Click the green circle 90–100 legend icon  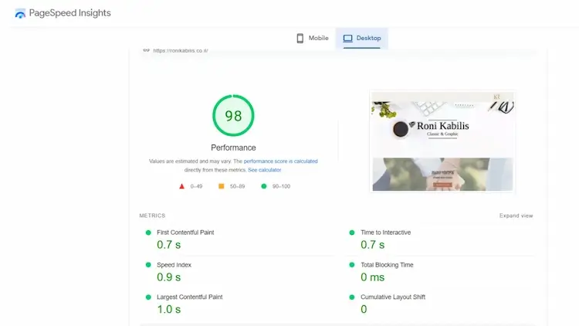point(263,186)
